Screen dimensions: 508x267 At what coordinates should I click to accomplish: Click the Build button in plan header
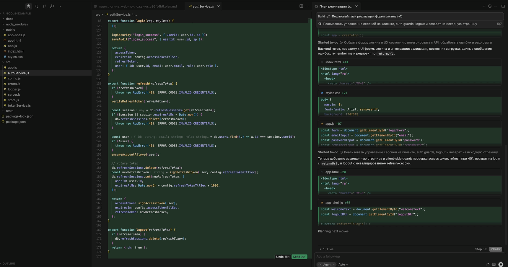tap(321, 17)
